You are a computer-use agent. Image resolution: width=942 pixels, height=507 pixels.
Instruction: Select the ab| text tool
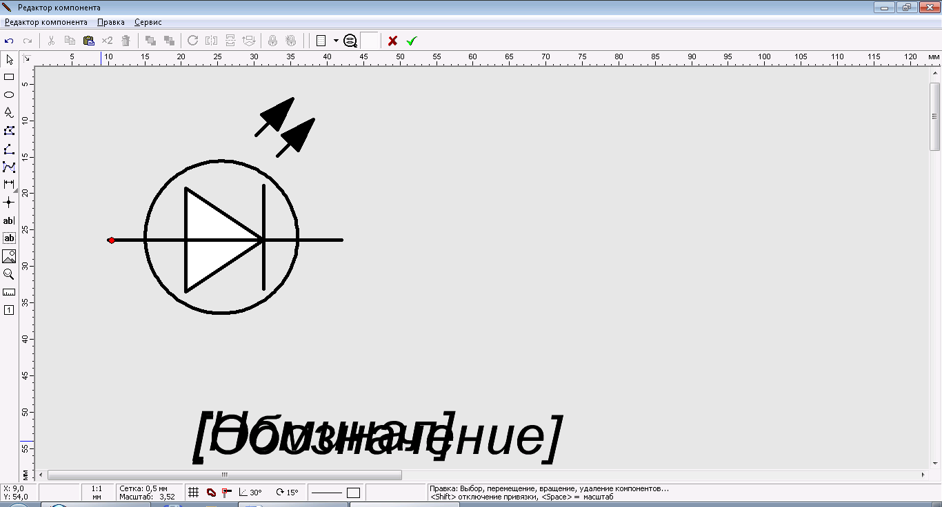[x=9, y=220]
